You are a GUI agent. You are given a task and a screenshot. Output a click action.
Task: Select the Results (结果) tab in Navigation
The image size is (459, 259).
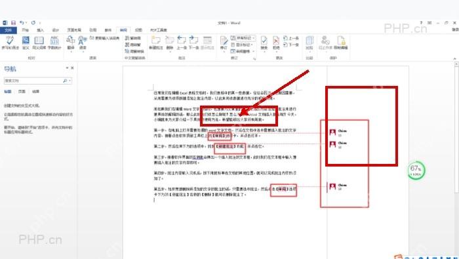click(x=35, y=92)
